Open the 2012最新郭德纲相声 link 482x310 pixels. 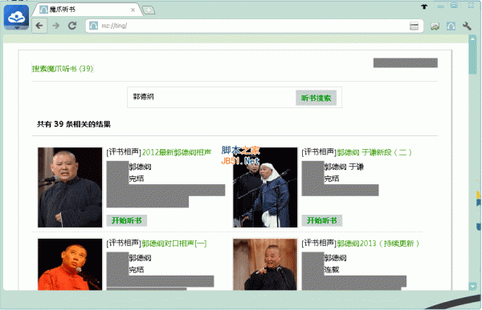[x=177, y=152]
